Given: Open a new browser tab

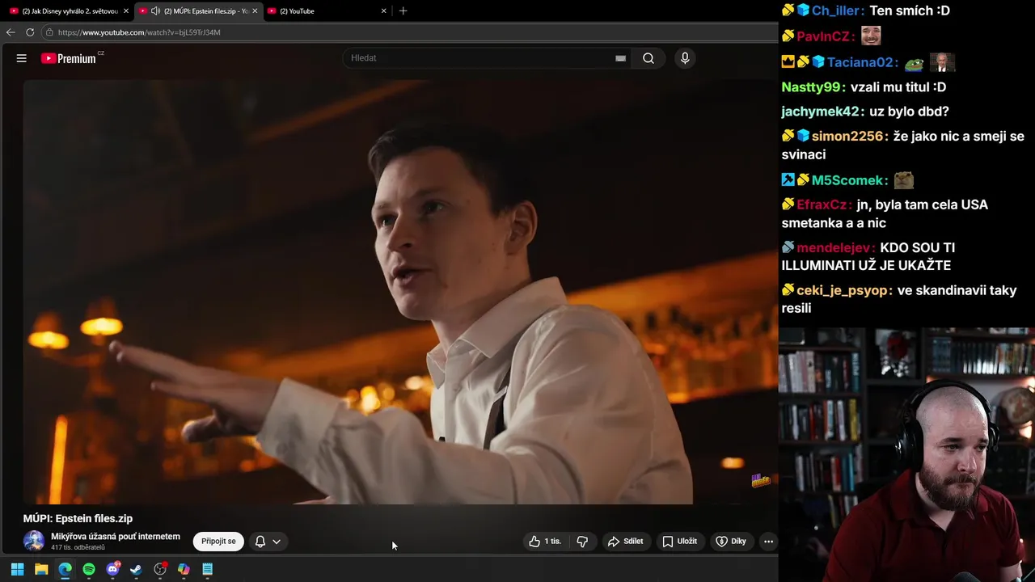Looking at the screenshot, I should pos(403,11).
